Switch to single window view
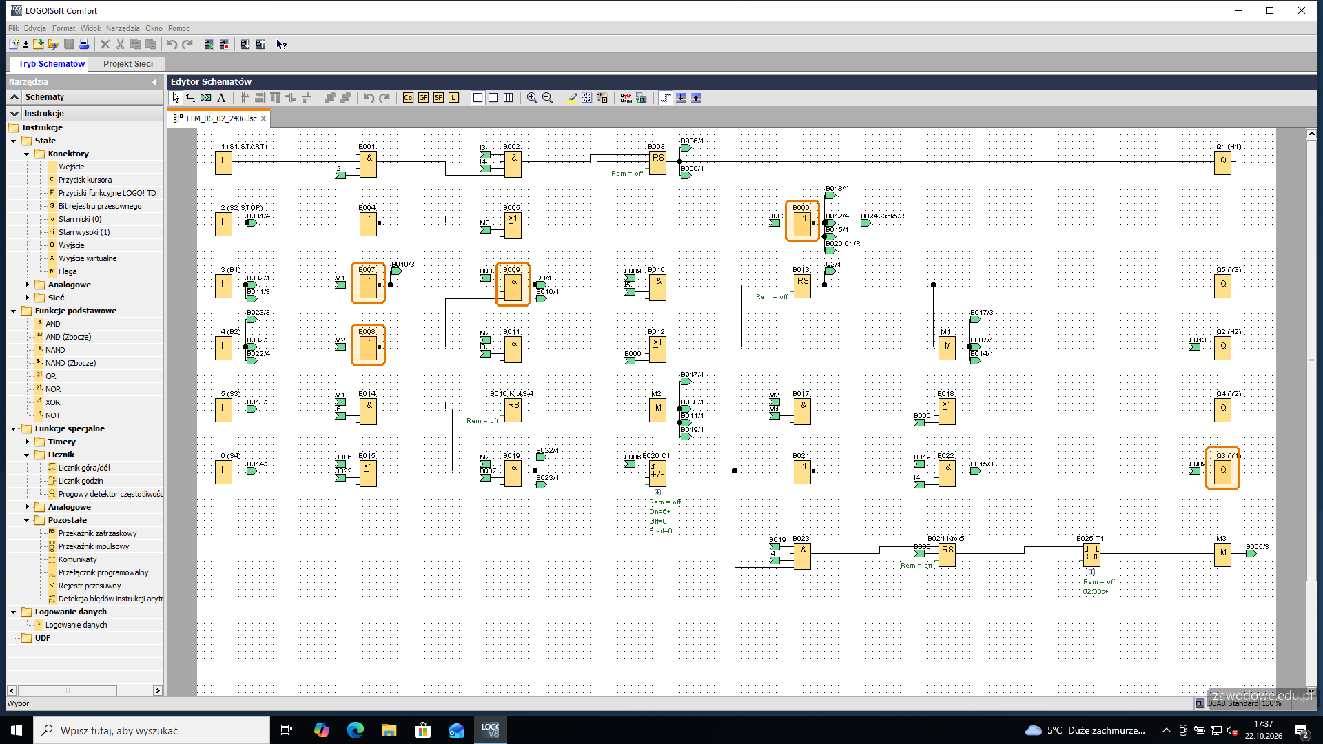The height and width of the screenshot is (744, 1323). point(478,98)
